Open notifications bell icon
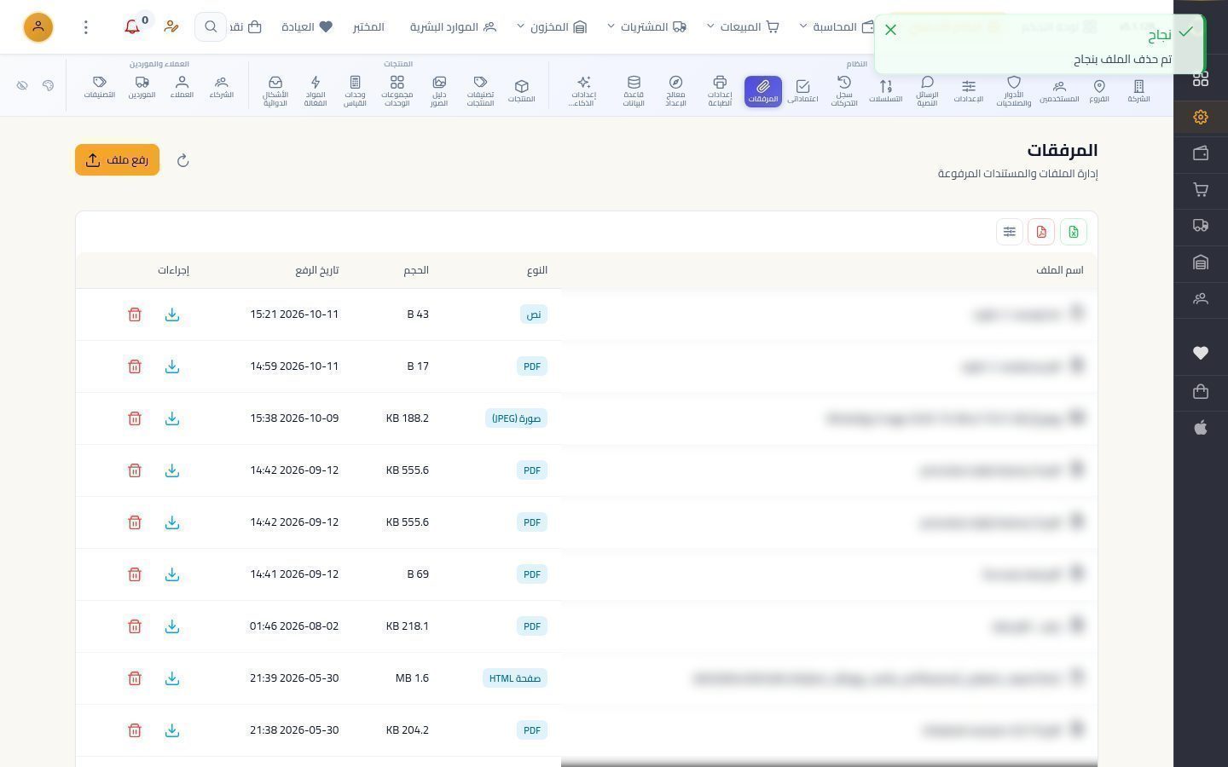This screenshot has height=767, width=1228. 132,27
